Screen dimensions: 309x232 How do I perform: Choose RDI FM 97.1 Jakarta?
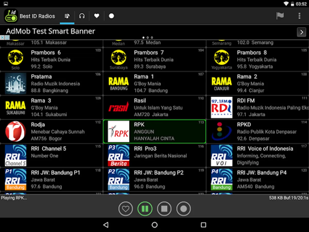click(258, 107)
